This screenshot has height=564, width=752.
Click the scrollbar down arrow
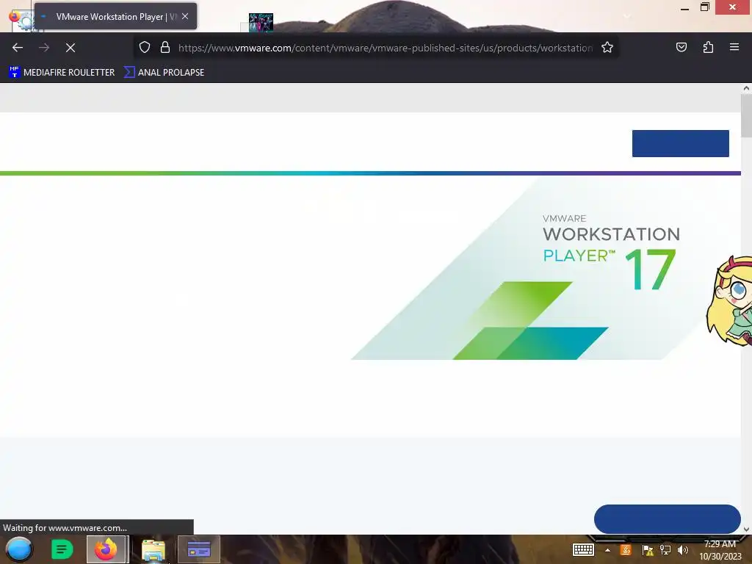tap(746, 529)
